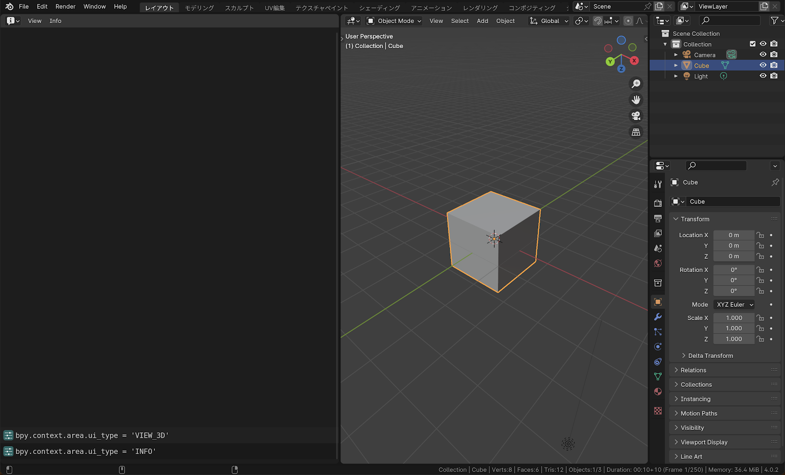785x475 pixels.
Task: Open the outliner filter dropdown
Action: tap(776, 21)
